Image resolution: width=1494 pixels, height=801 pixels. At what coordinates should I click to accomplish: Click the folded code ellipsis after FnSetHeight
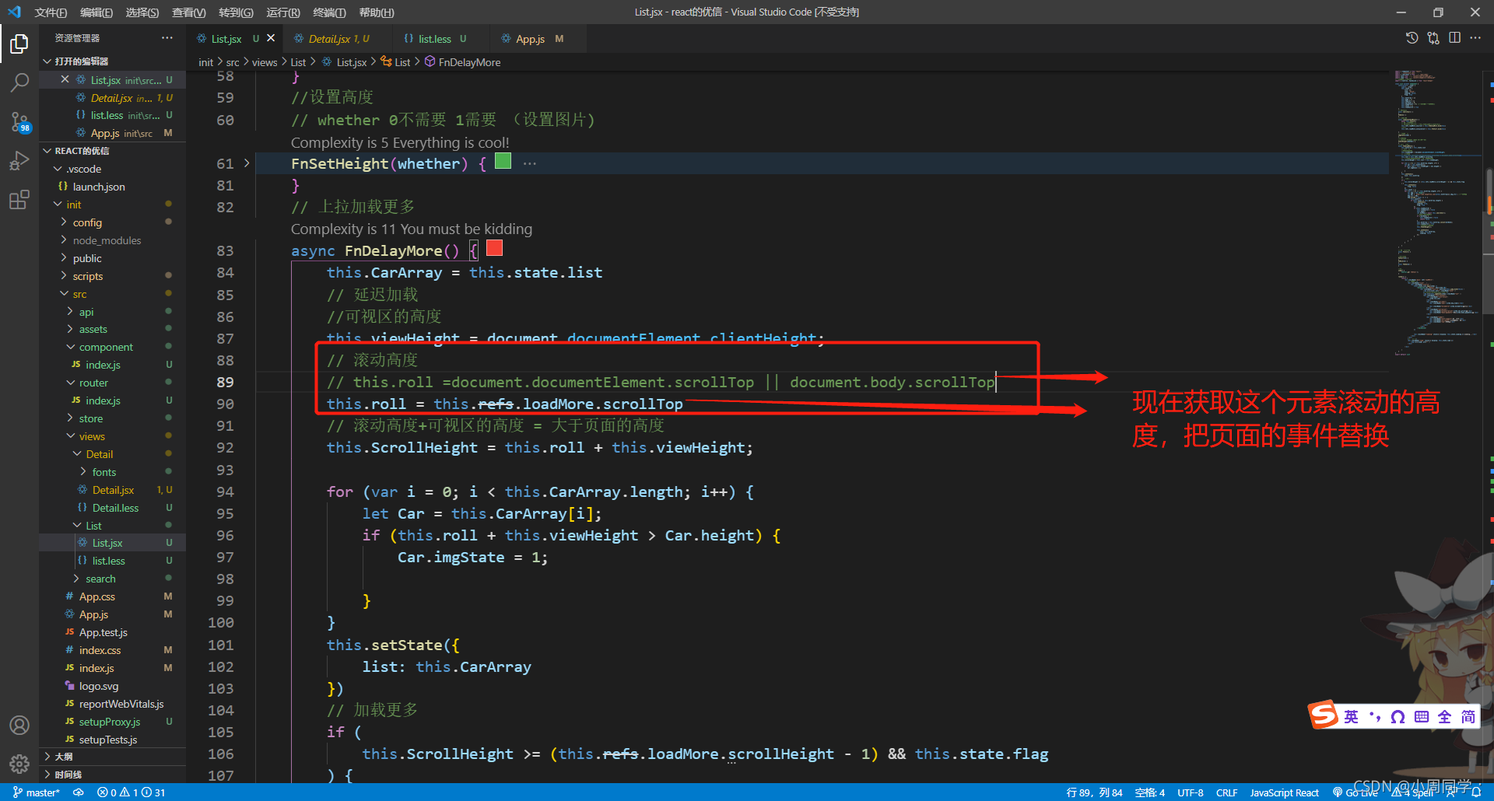[530, 163]
